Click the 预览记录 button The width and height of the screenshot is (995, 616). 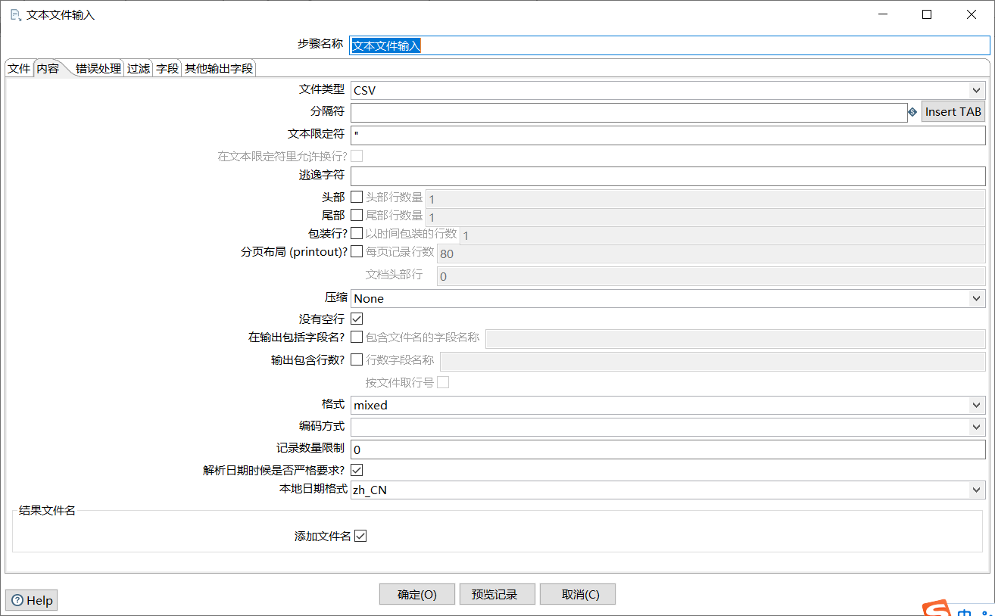(x=497, y=593)
